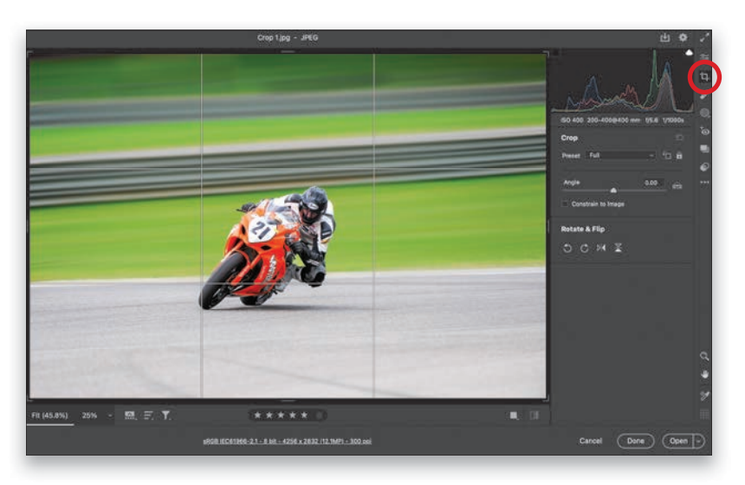Screen dimensions: 745x485
Task: Rotate the image 90° clockwise
Action: pyautogui.click(x=584, y=248)
